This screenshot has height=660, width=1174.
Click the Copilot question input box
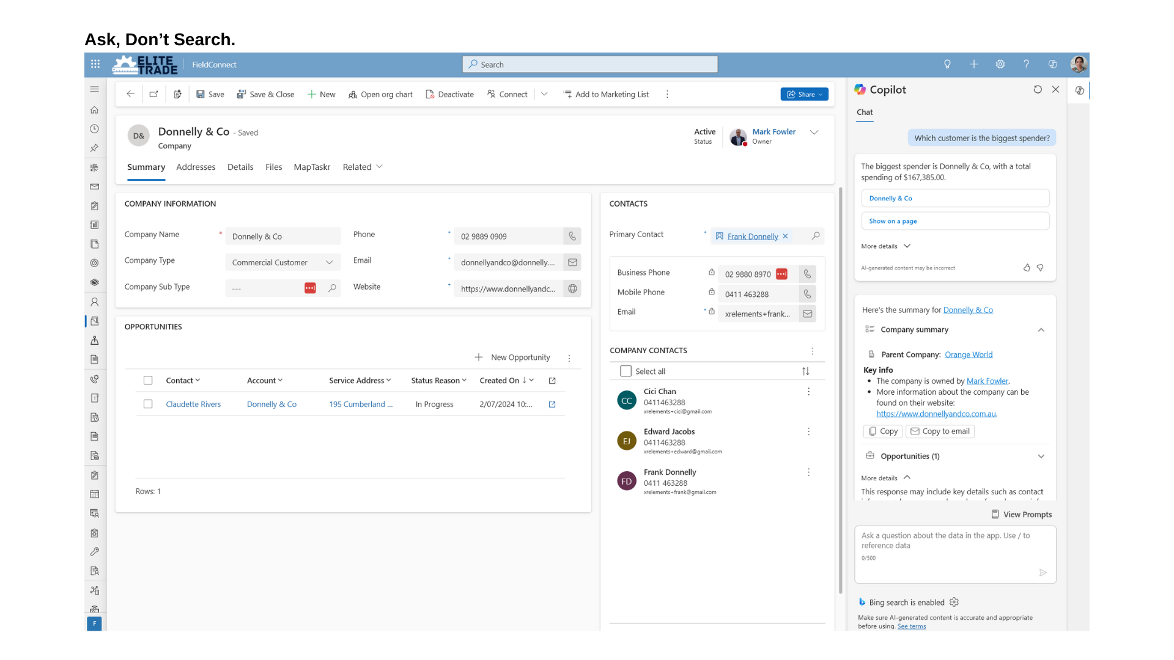(x=955, y=554)
